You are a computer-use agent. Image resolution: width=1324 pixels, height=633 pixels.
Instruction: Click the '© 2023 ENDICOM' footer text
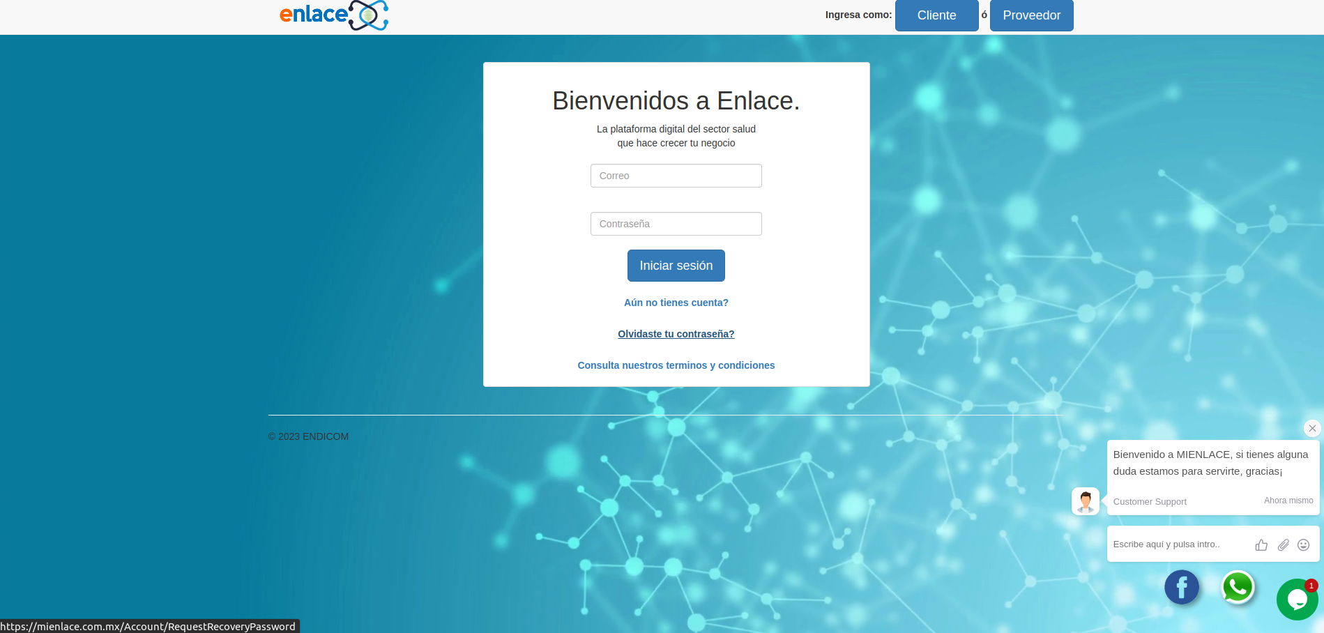308,436
